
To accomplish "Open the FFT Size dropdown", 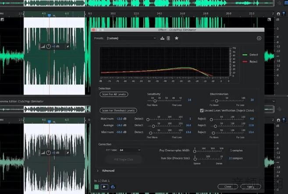I will tap(130, 150).
